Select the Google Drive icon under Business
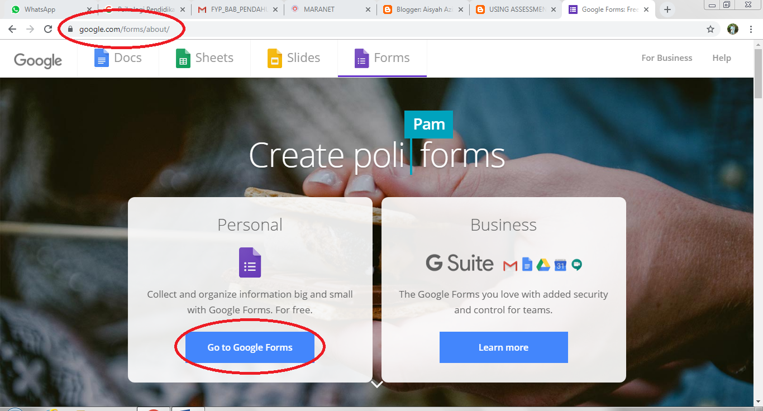This screenshot has width=763, height=411. click(x=542, y=264)
